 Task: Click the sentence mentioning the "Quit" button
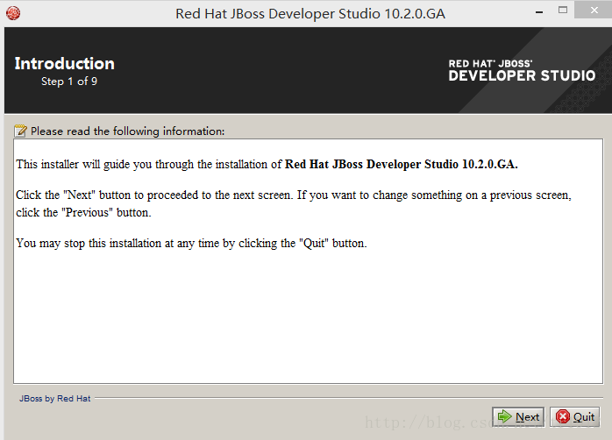[191, 244]
